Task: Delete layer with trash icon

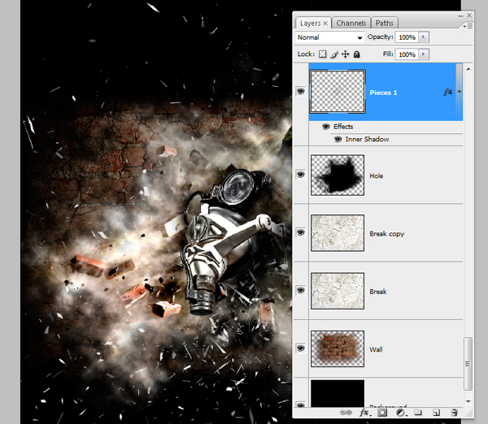Action: click(x=454, y=413)
